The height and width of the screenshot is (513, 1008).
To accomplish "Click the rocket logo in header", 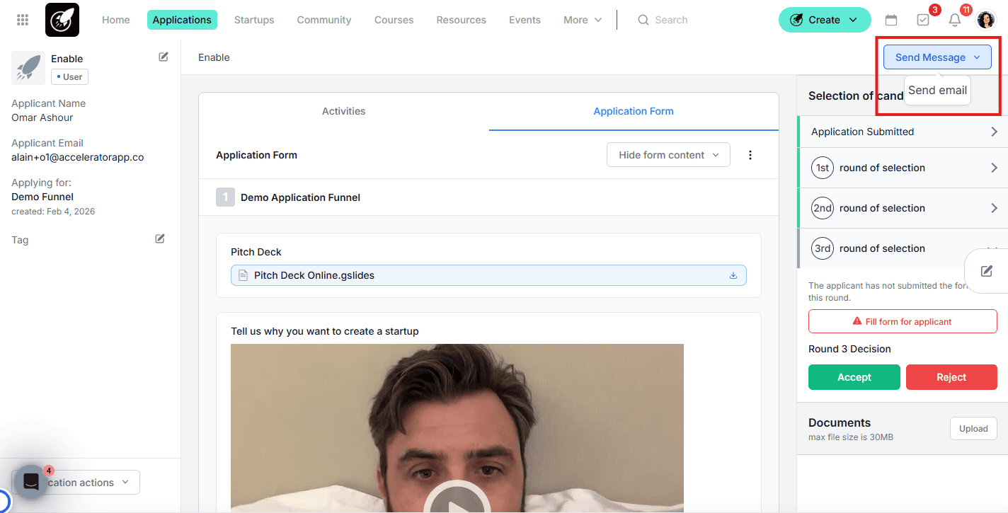I will click(62, 20).
